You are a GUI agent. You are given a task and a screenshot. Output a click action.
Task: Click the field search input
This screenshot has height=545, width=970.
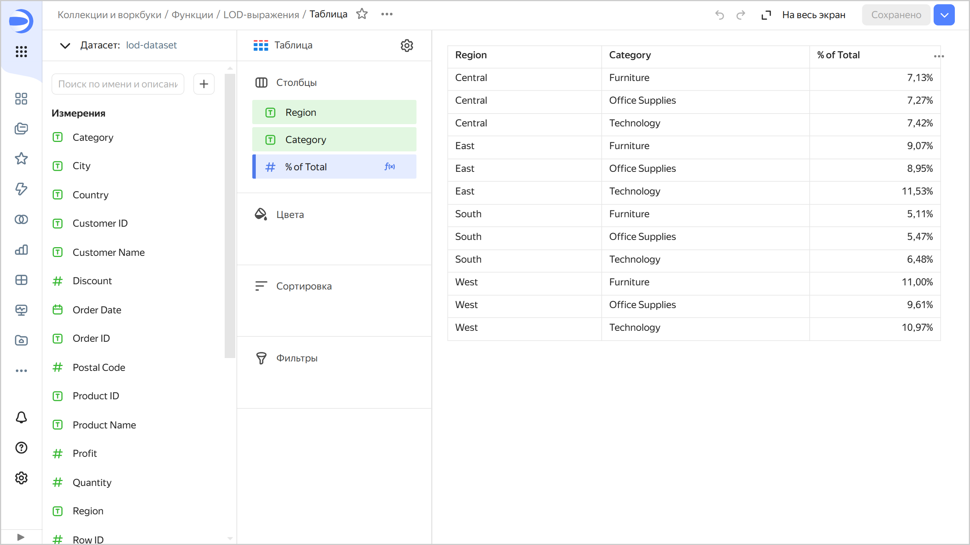[118, 84]
